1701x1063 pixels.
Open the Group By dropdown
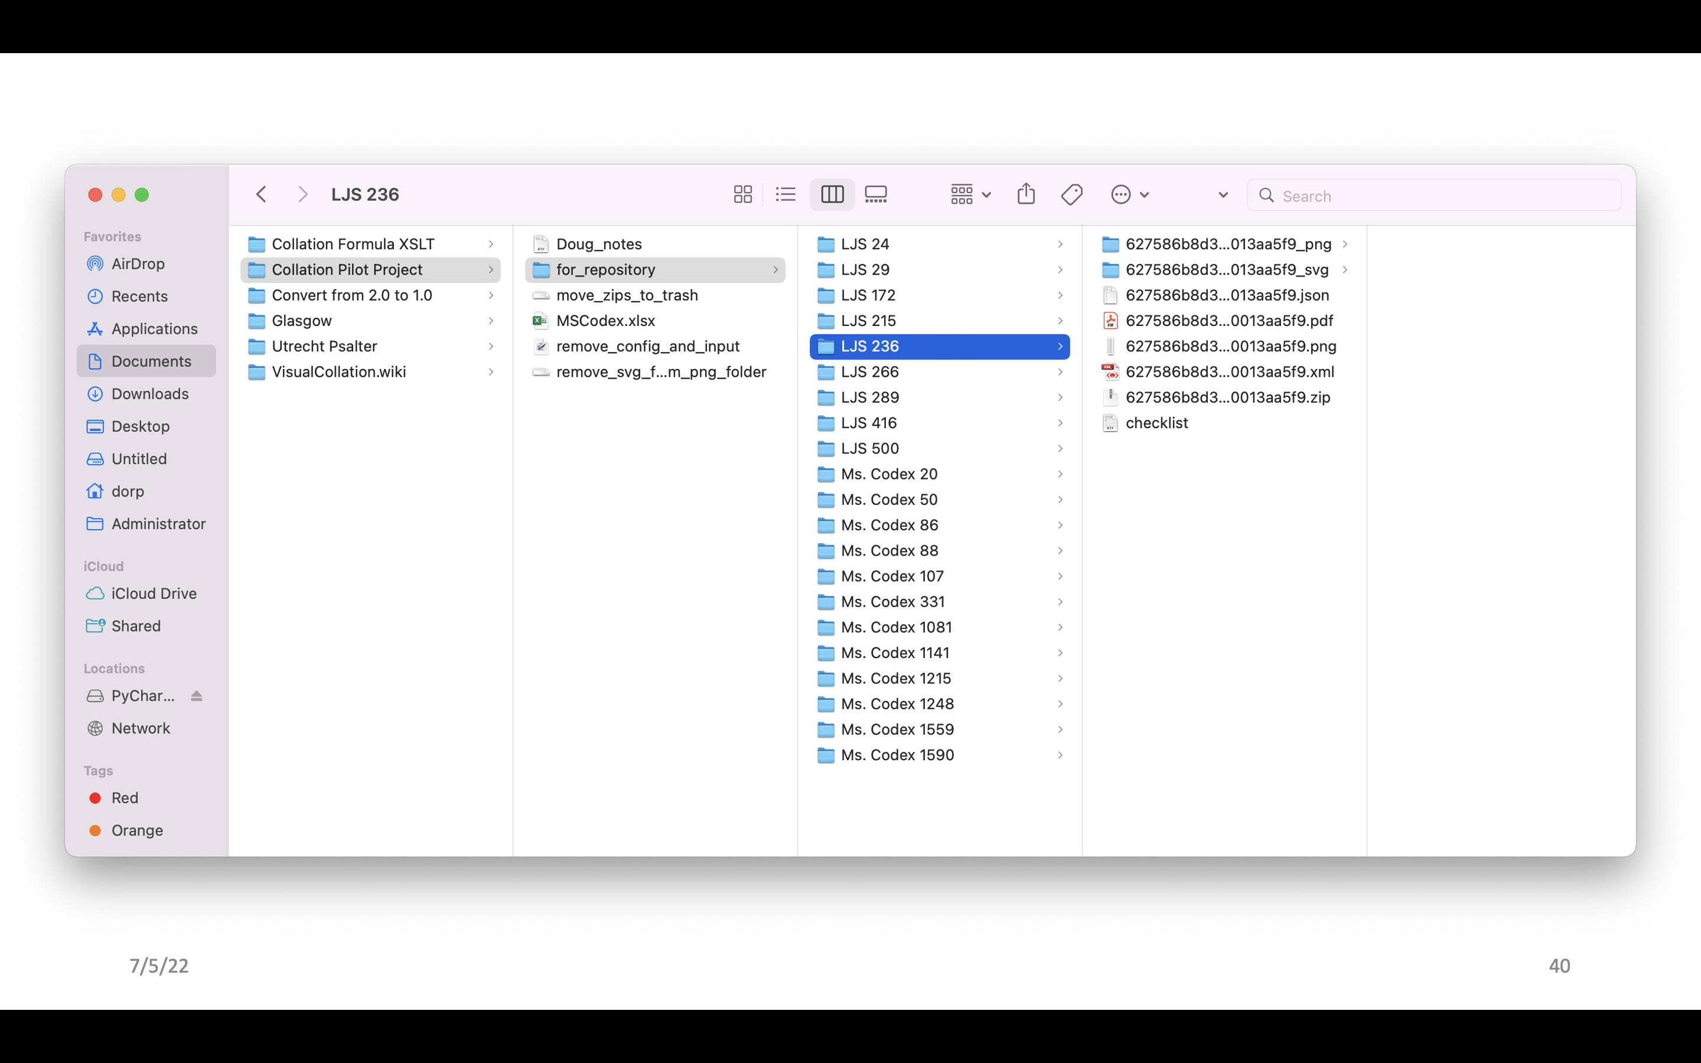pyautogui.click(x=970, y=195)
